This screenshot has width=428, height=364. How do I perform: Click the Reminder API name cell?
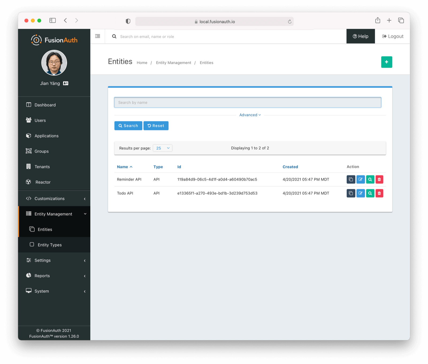(129, 179)
